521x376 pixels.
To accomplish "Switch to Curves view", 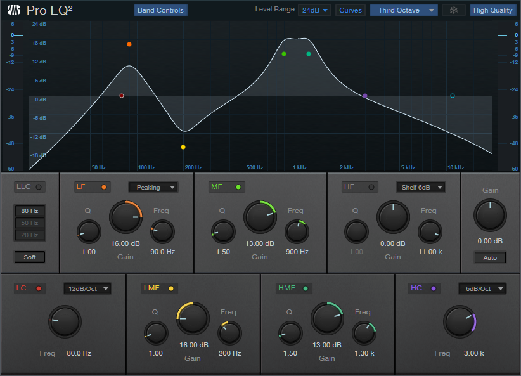I will (351, 10).
